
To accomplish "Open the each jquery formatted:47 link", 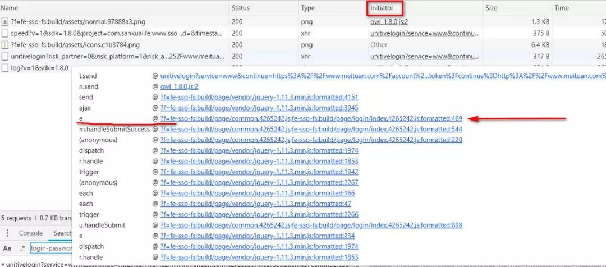I will tap(256, 204).
